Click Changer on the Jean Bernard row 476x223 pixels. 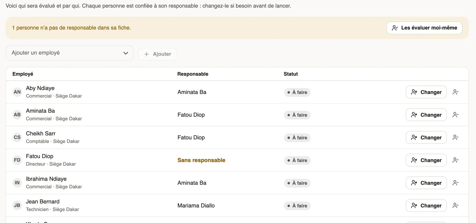pyautogui.click(x=426, y=206)
